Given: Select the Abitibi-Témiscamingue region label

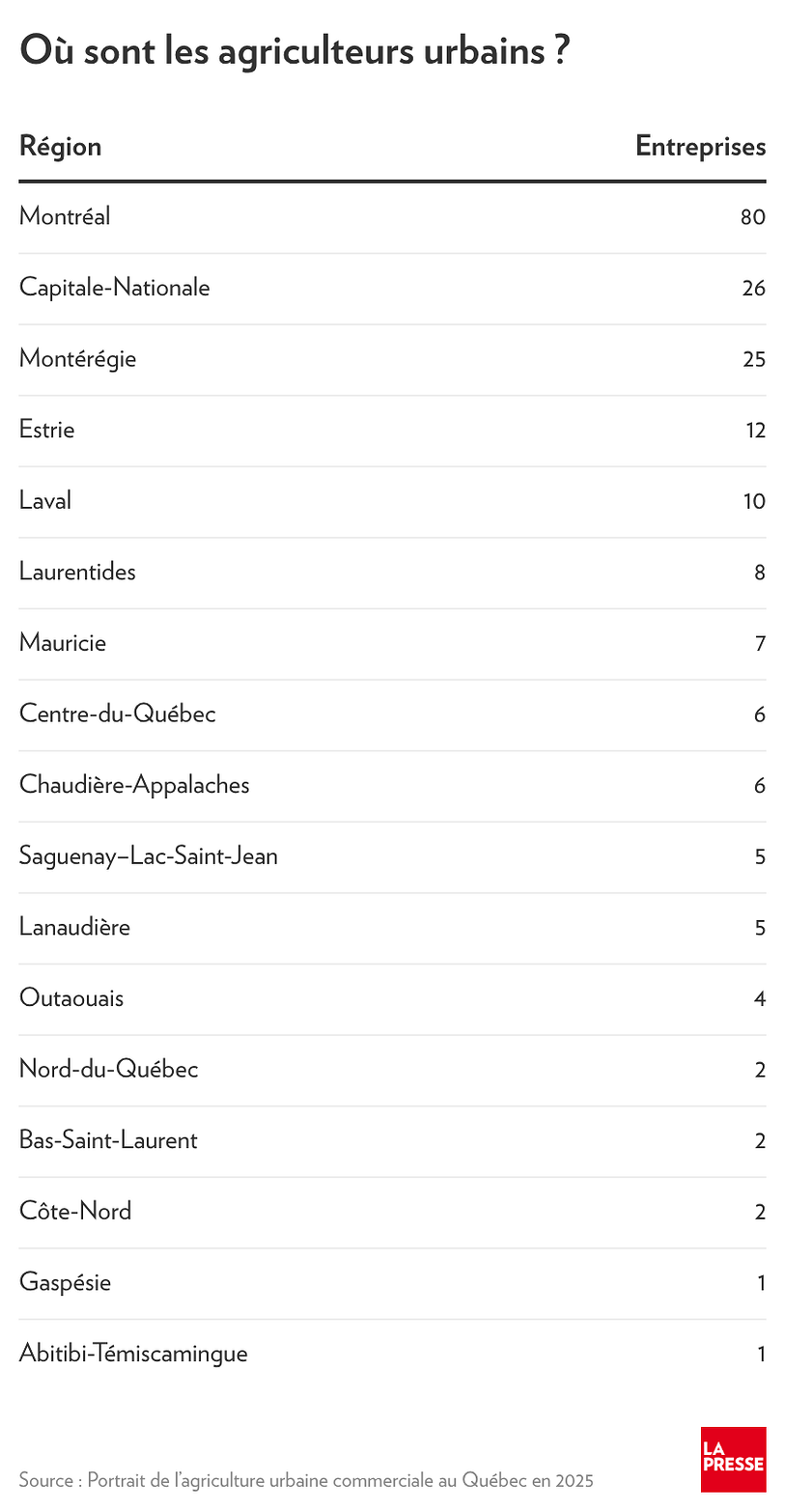Looking at the screenshot, I should 133,1354.
